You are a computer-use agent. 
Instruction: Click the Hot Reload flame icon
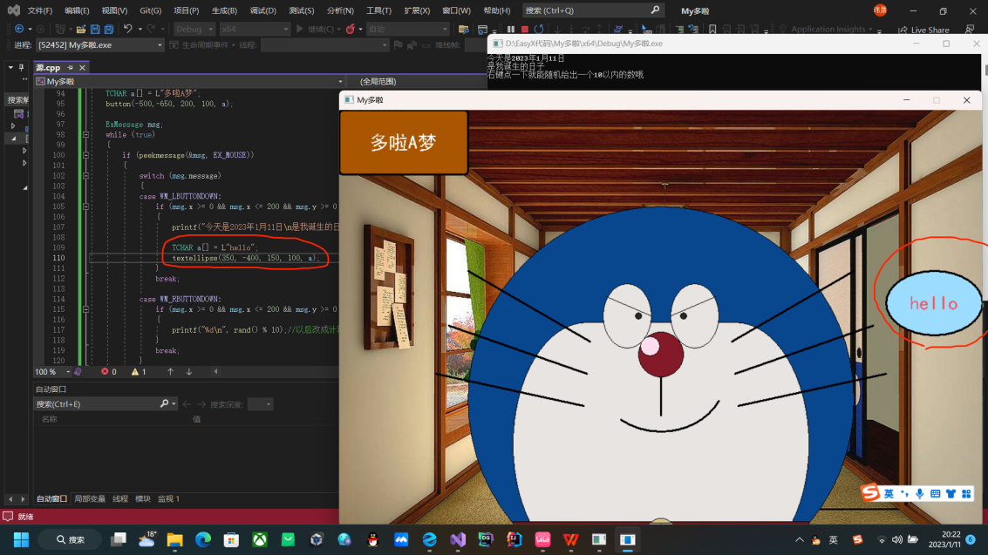pyautogui.click(x=351, y=29)
